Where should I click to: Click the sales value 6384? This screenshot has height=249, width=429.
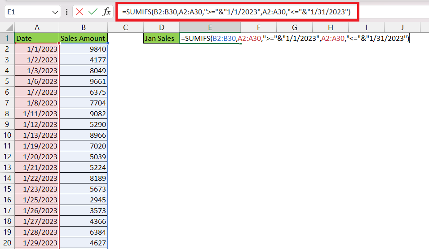click(x=84, y=232)
